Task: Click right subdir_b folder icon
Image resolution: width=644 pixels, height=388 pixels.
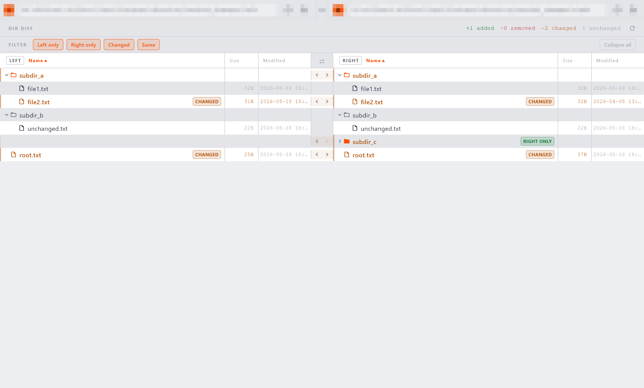Action: pyautogui.click(x=347, y=115)
